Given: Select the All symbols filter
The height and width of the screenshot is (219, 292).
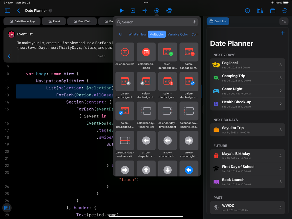Looking at the screenshot, I should tap(120, 34).
